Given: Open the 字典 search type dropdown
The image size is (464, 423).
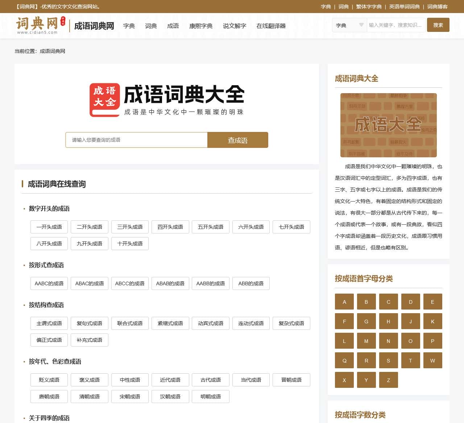Looking at the screenshot, I should coord(349,25).
